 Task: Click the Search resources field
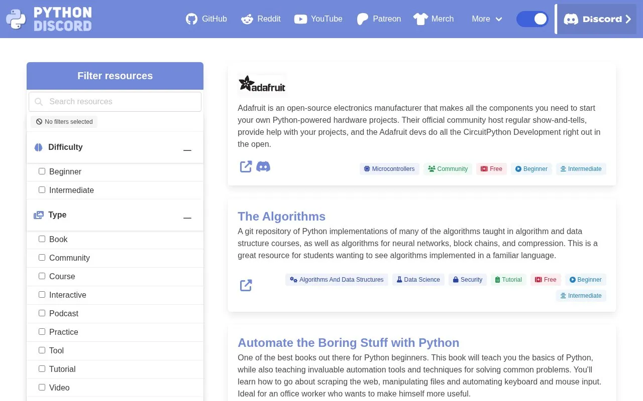pos(115,102)
